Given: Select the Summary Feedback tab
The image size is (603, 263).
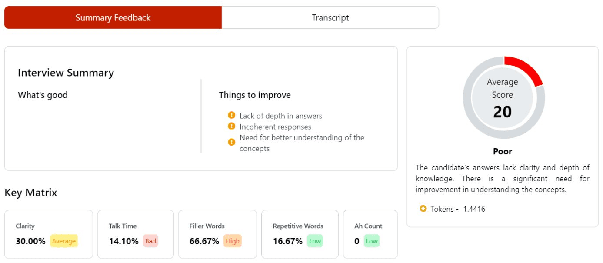Looking at the screenshot, I should (113, 18).
